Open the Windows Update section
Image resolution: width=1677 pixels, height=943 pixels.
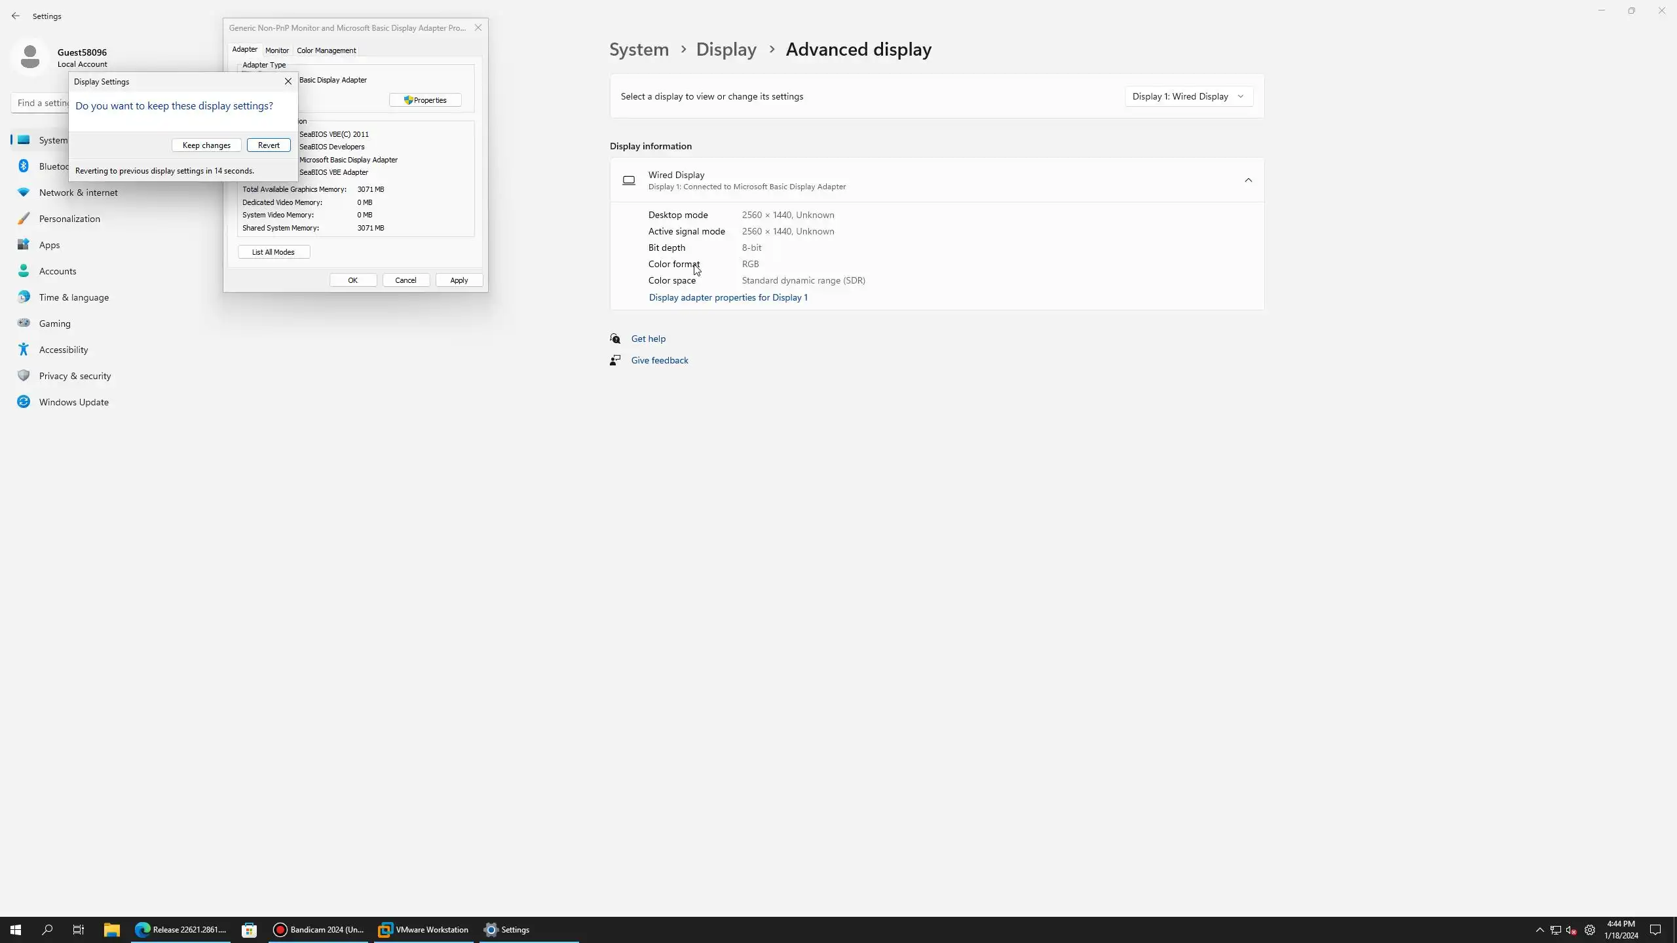click(73, 402)
